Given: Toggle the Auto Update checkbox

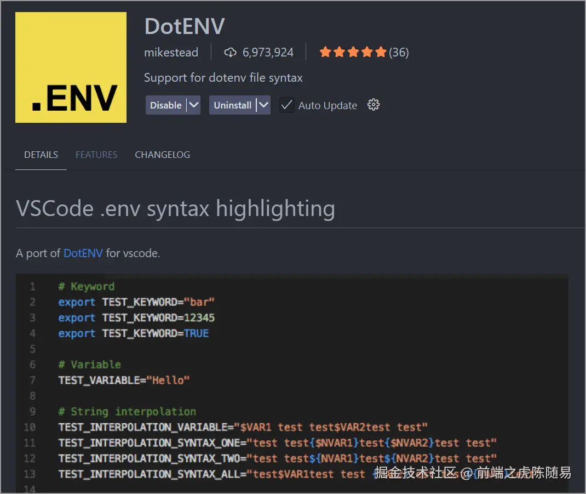Looking at the screenshot, I should coord(286,105).
